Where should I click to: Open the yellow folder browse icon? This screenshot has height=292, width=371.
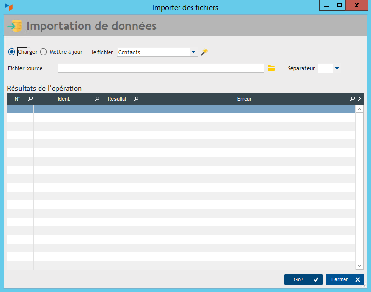click(x=271, y=69)
